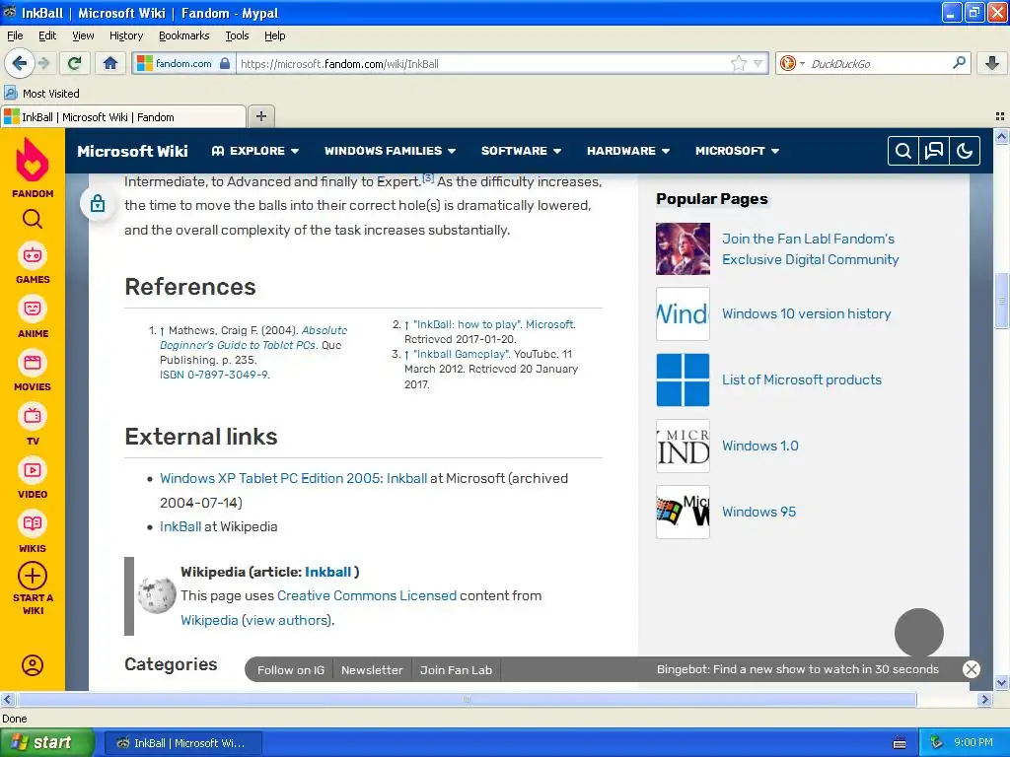1010x757 pixels.
Task: Click the search bar magnifier icon
Action: tap(959, 63)
